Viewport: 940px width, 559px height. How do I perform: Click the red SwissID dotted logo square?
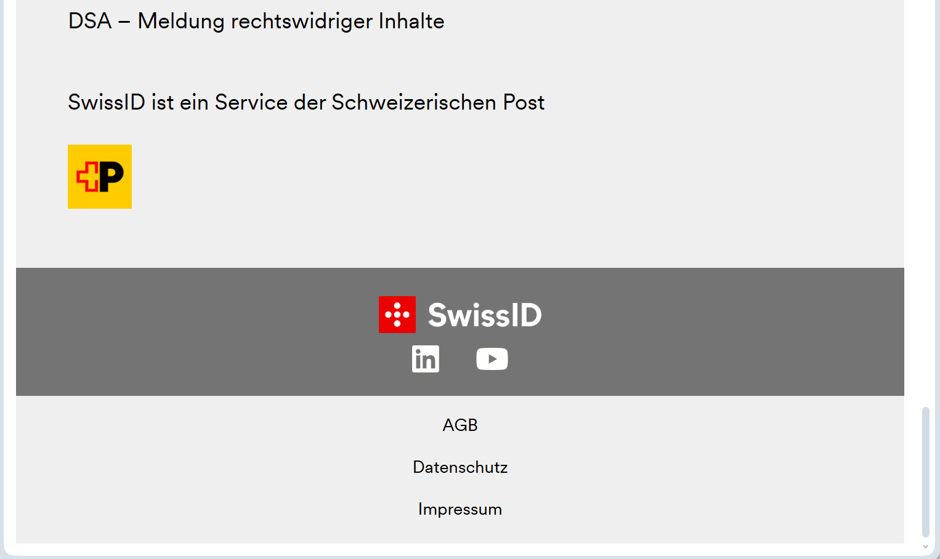click(x=397, y=315)
